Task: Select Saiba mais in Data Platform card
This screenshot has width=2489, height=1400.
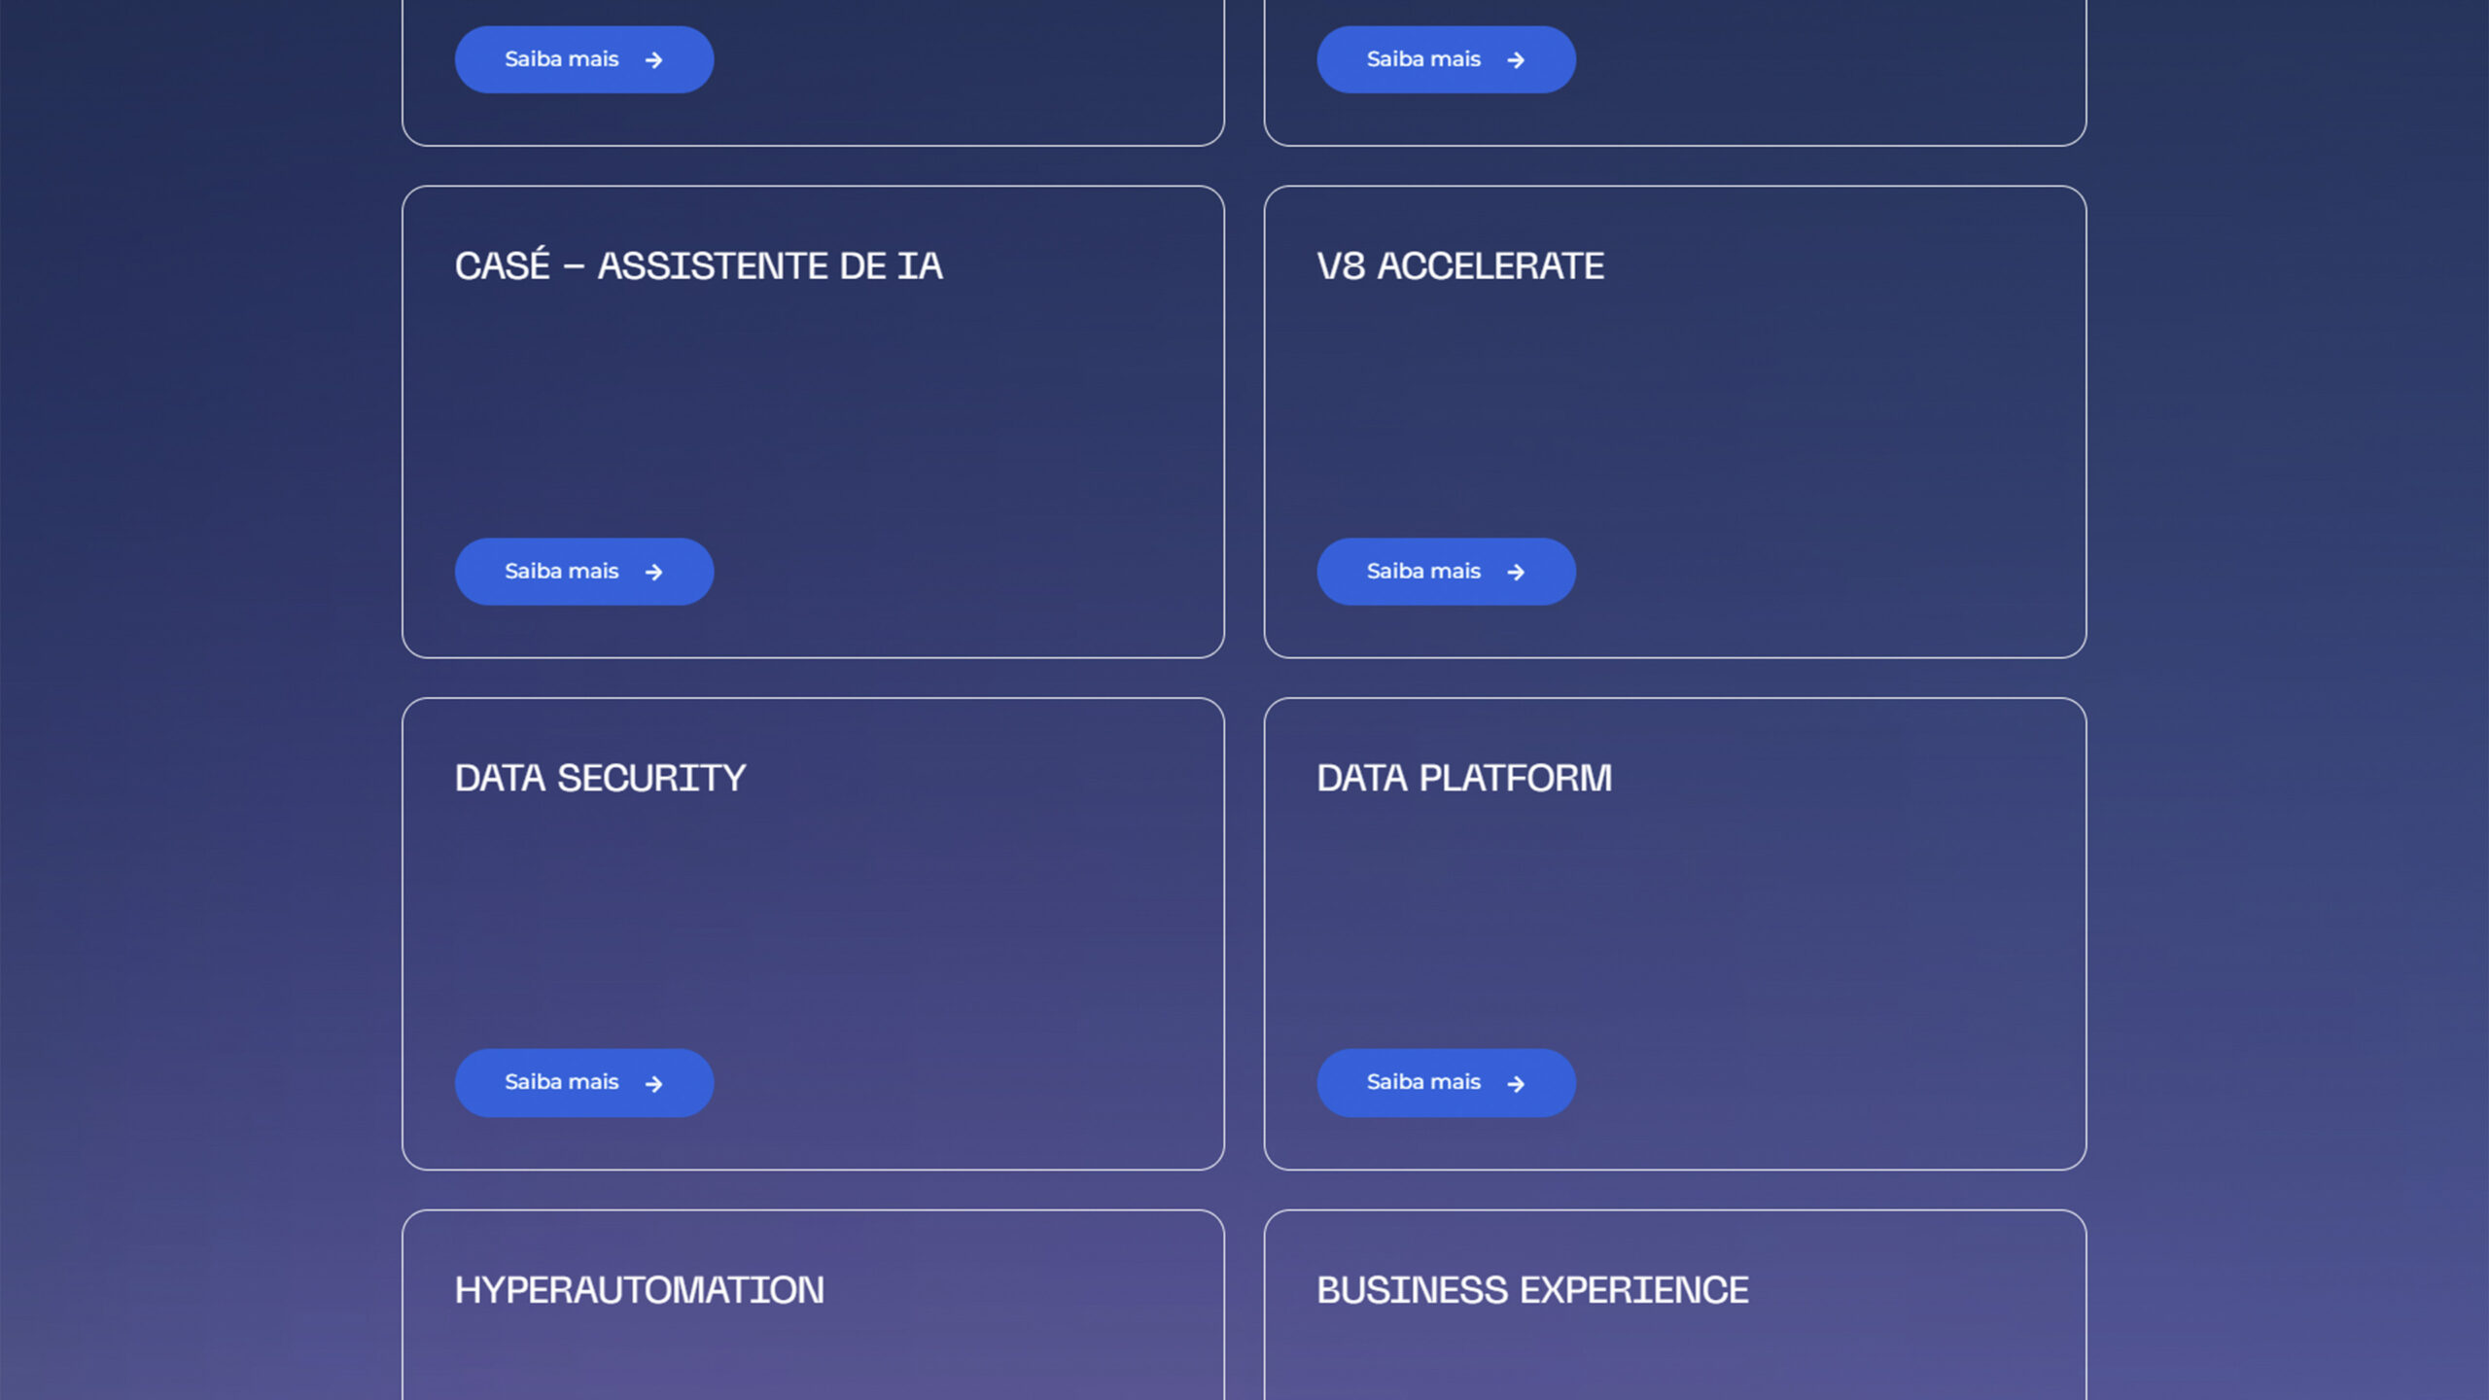Action: [1446, 1082]
